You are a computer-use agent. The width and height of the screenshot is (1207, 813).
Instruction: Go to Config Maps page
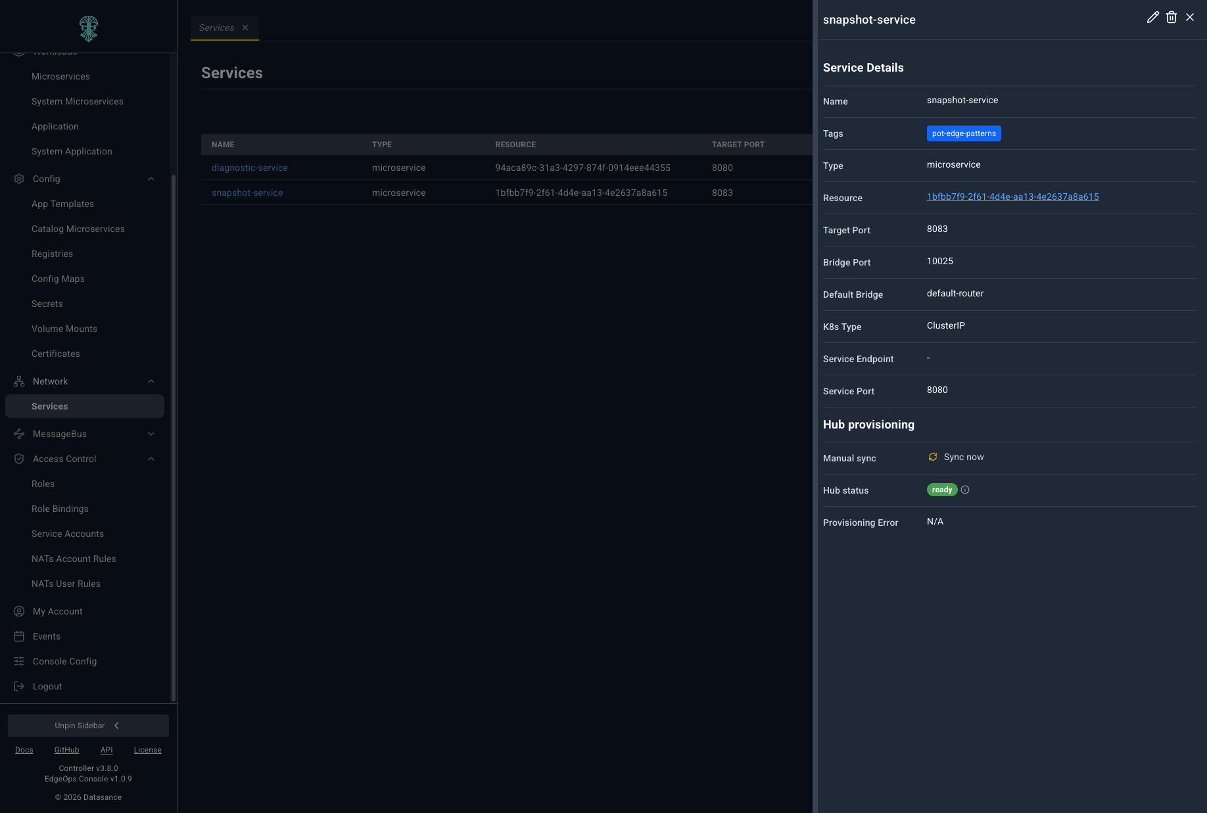click(x=58, y=279)
